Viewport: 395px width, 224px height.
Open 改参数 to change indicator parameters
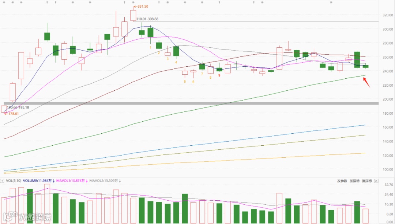[342, 181]
